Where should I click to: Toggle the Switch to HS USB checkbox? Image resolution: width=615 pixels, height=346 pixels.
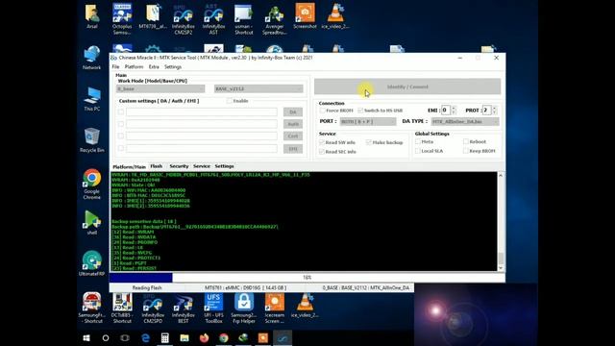tap(360, 111)
